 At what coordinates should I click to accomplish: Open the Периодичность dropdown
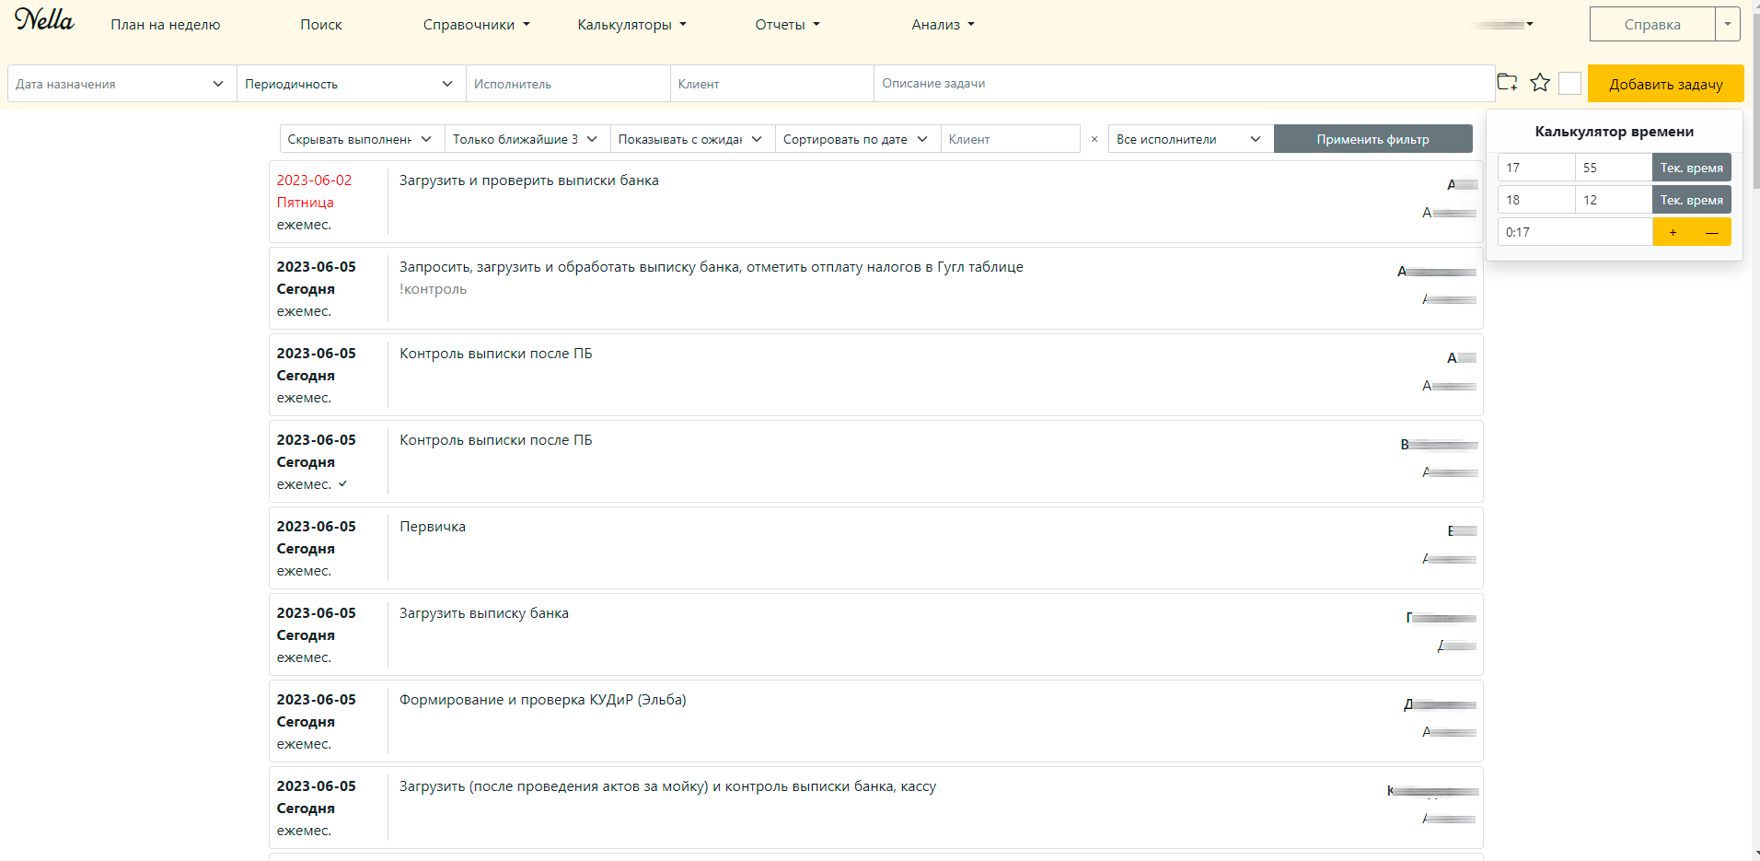click(x=351, y=84)
